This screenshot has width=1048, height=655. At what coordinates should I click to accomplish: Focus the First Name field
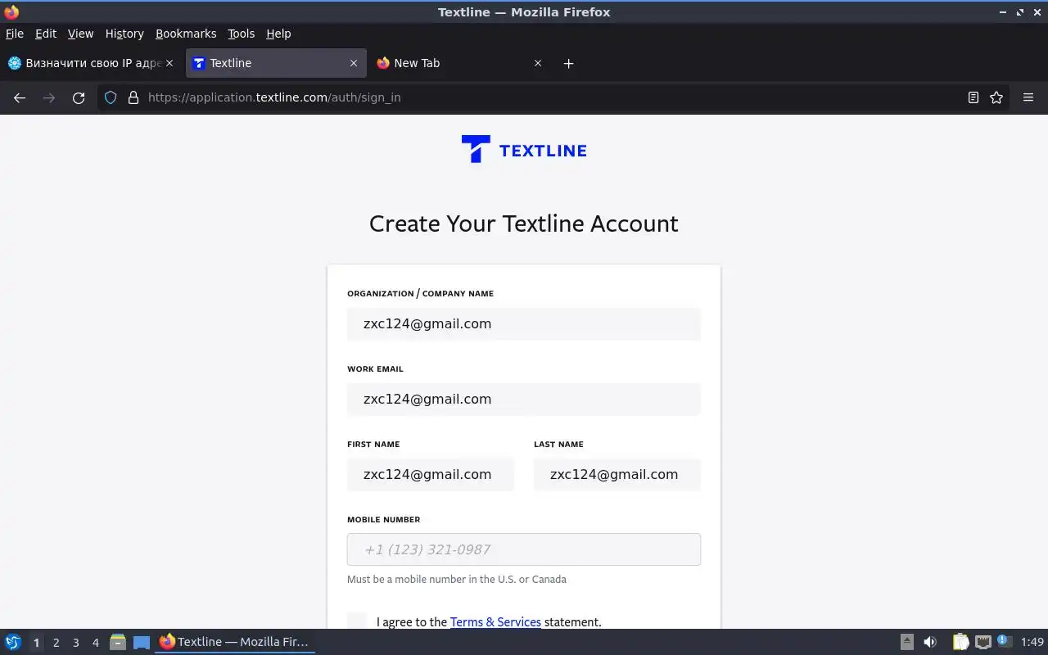[x=431, y=474]
